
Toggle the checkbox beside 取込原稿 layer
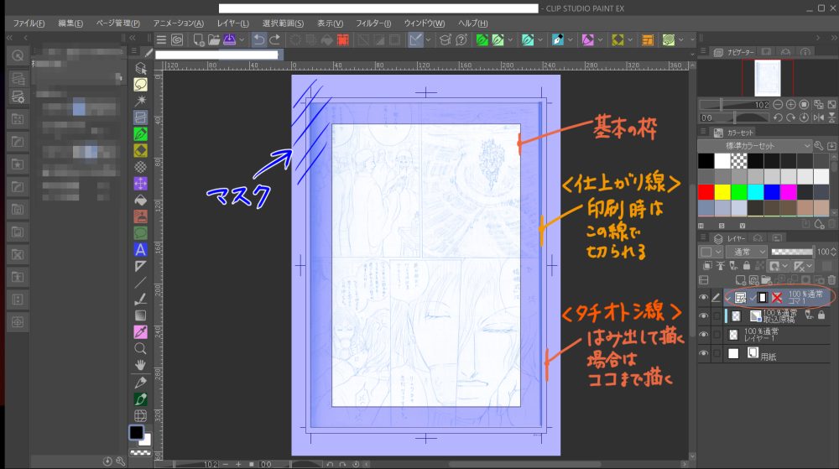pos(717,316)
